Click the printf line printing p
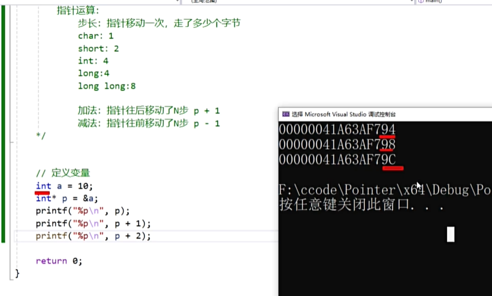 82,211
